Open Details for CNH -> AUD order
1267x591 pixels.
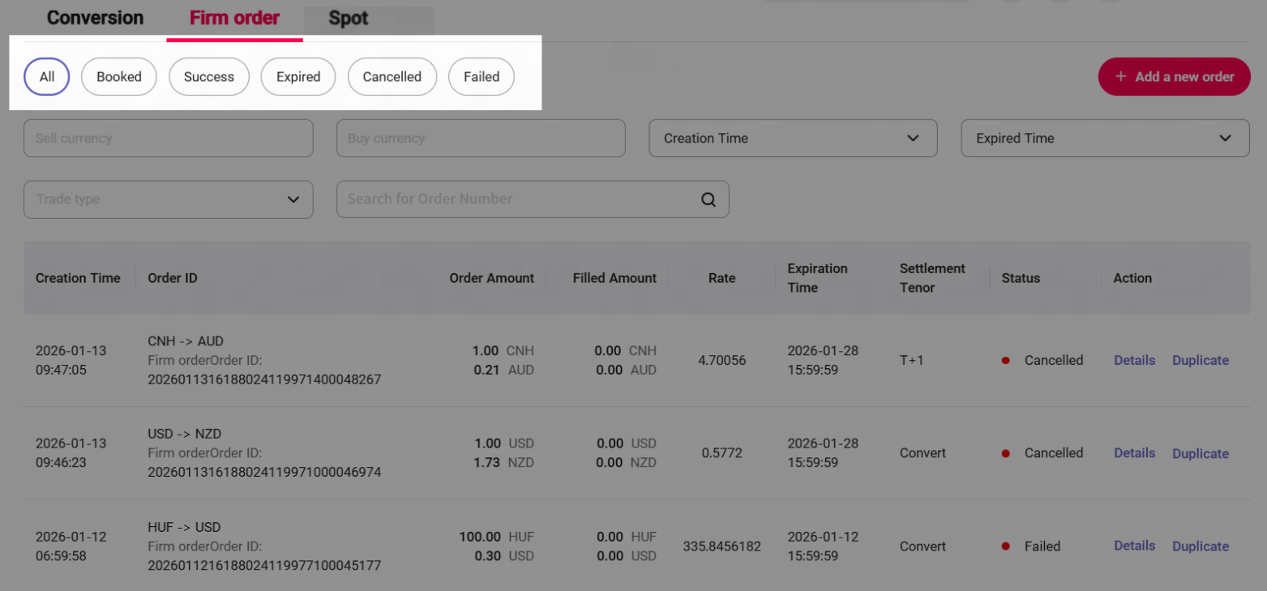[1134, 360]
